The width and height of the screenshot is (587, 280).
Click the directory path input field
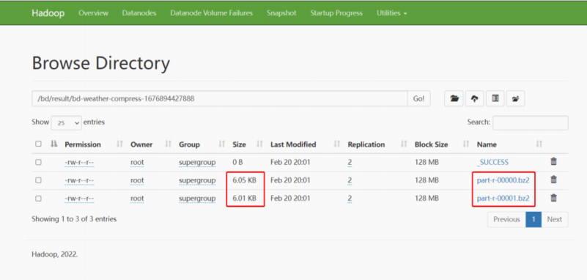point(219,99)
